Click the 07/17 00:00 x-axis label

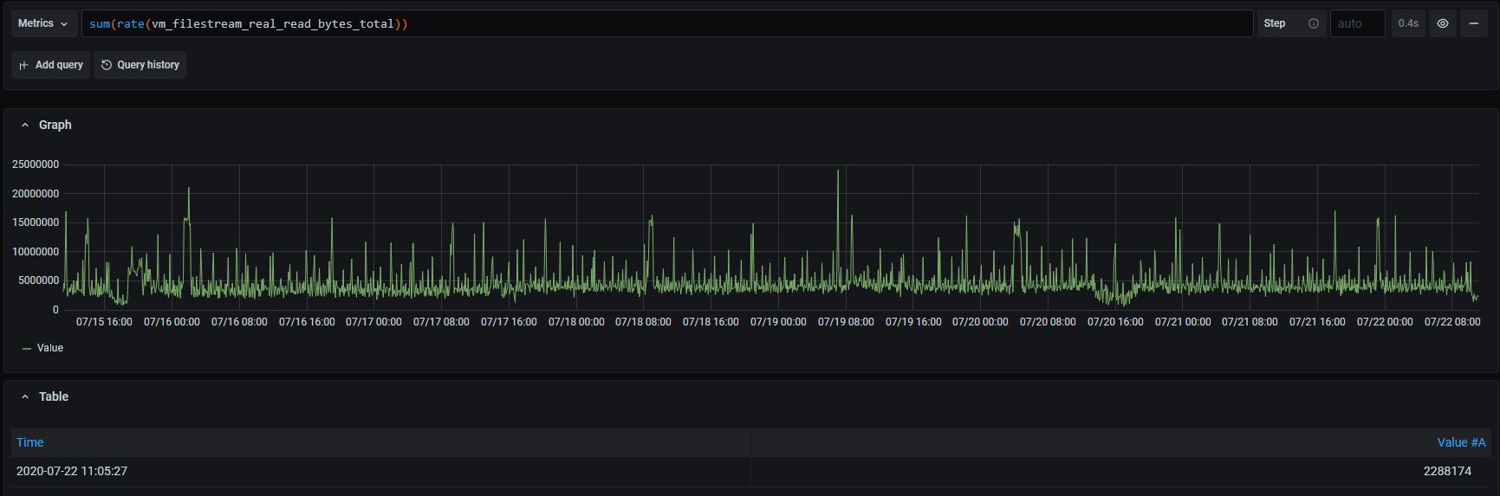pyautogui.click(x=373, y=322)
